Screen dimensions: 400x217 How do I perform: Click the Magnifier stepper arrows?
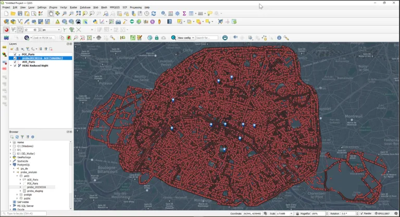(x=327, y=213)
